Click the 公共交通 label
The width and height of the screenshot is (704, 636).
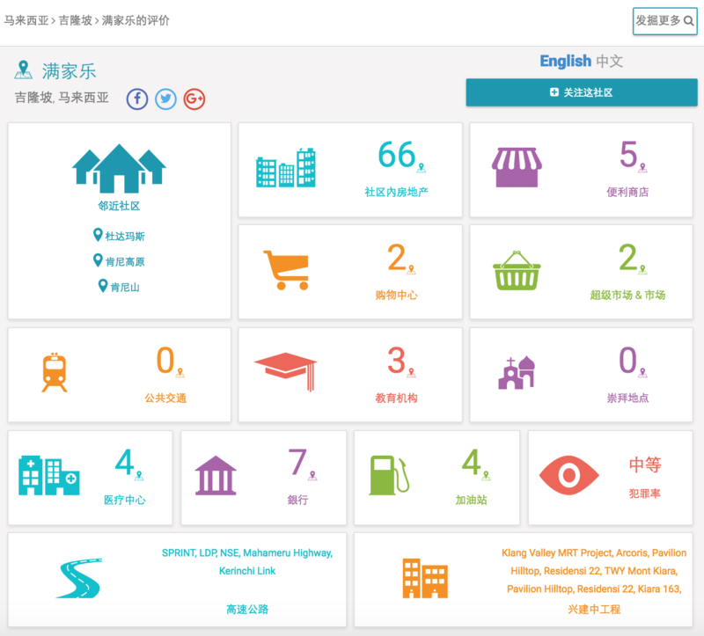(165, 398)
